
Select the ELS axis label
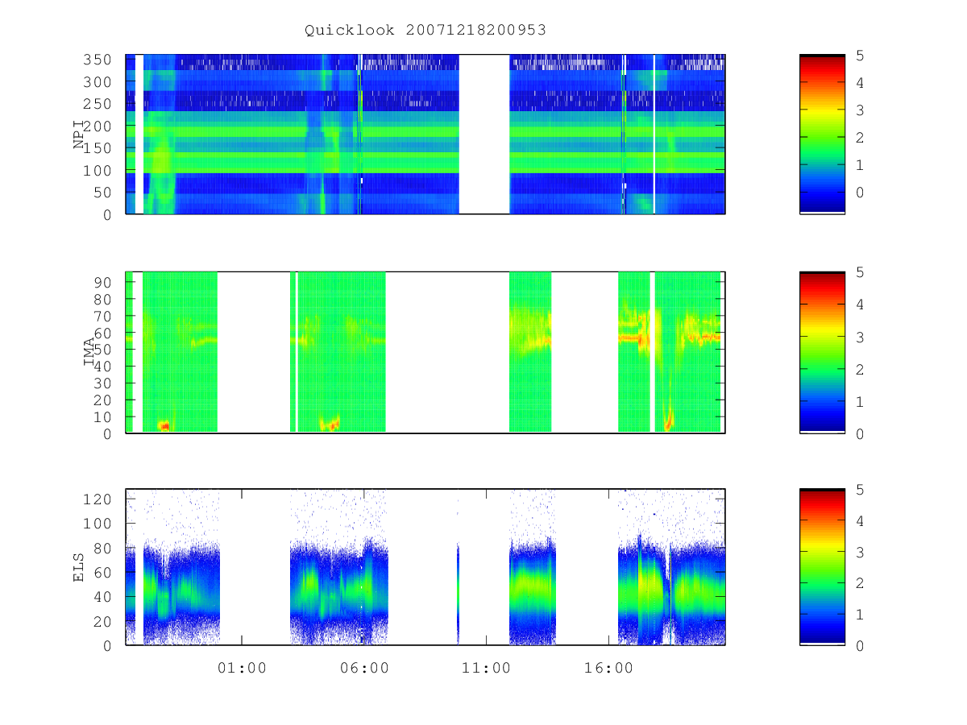[79, 567]
